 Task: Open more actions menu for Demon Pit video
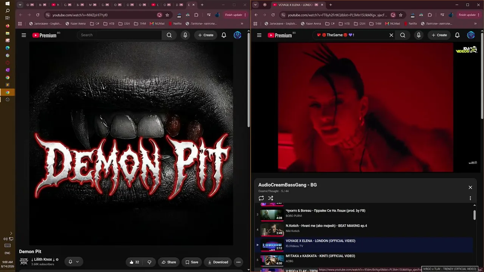pos(238,262)
